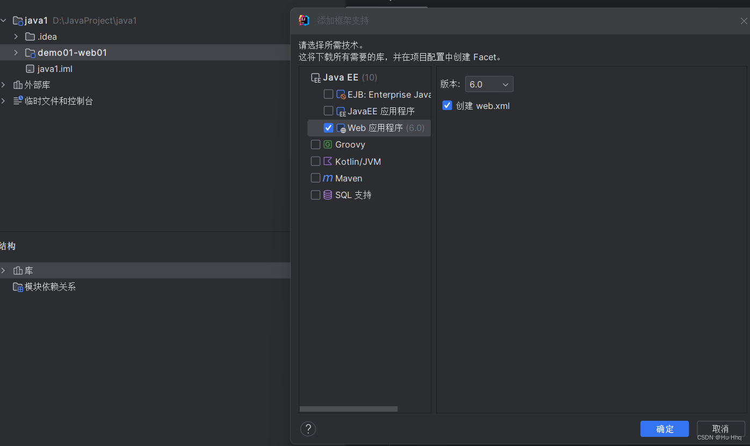Click the Maven framework icon
The height and width of the screenshot is (446, 750).
point(328,178)
